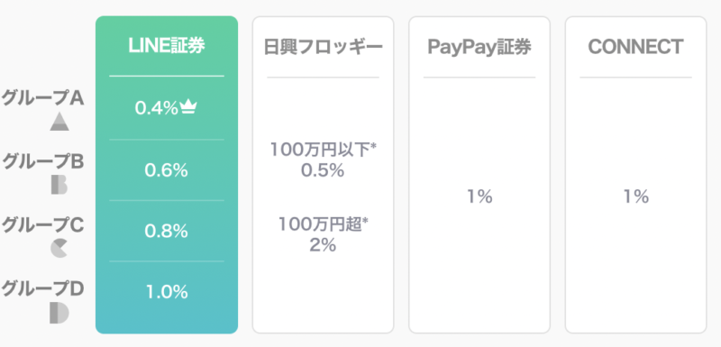Select the CONNECT column header
This screenshot has height=347, width=721.
click(x=635, y=47)
